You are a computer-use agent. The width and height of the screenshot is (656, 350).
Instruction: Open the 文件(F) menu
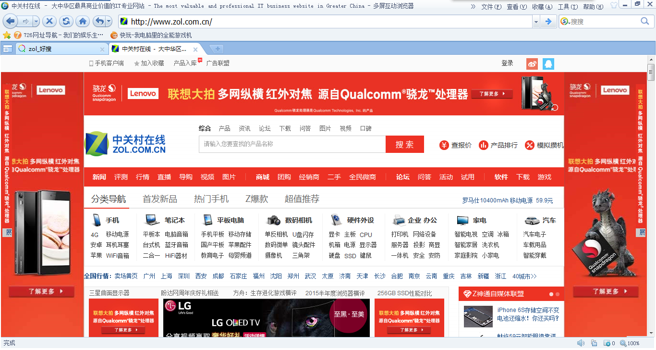(x=491, y=7)
